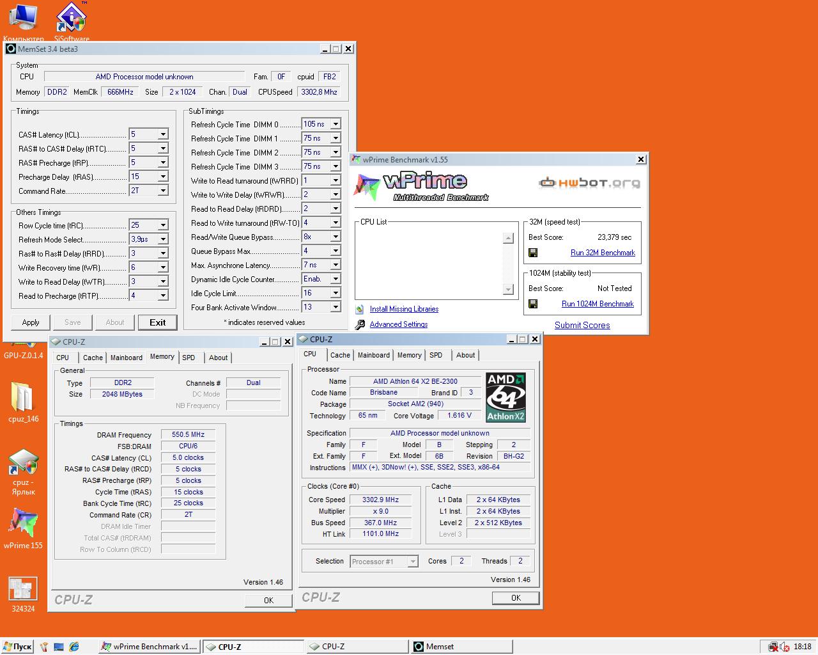818x655 pixels.
Task: Open Mainboard tab in left CPU-Z window
Action: pos(127,358)
